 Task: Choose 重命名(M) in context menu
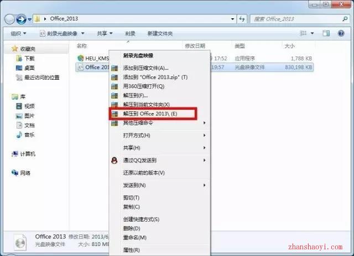[160, 238]
